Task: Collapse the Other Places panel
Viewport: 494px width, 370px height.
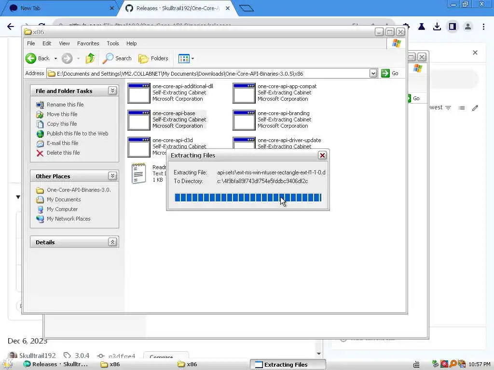Action: click(112, 176)
